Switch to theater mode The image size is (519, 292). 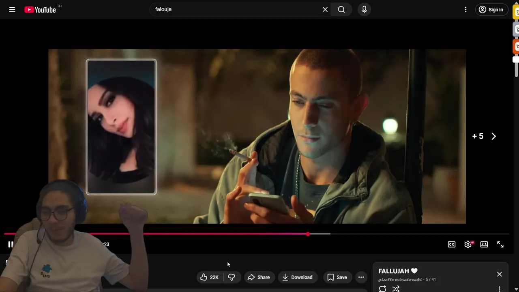coord(484,244)
